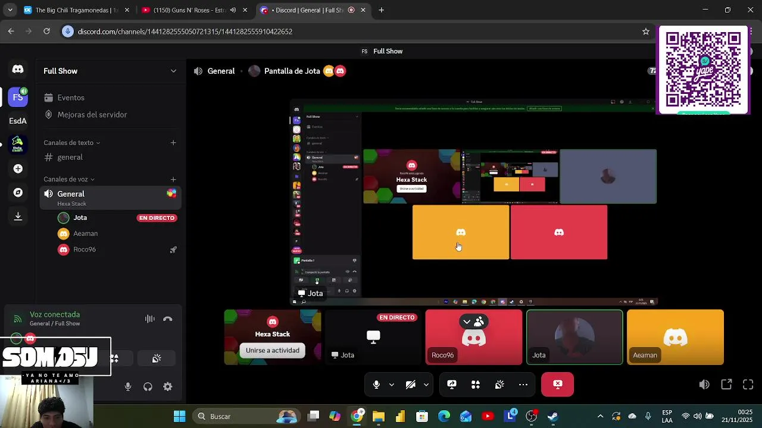762x428 pixels.
Task: Open soundboard in user panel
Action: (157, 358)
